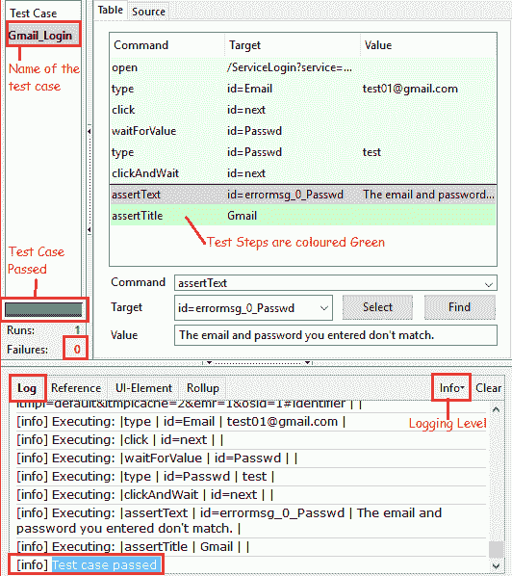Clear the log output
The height and width of the screenshot is (576, 512).
tap(488, 388)
